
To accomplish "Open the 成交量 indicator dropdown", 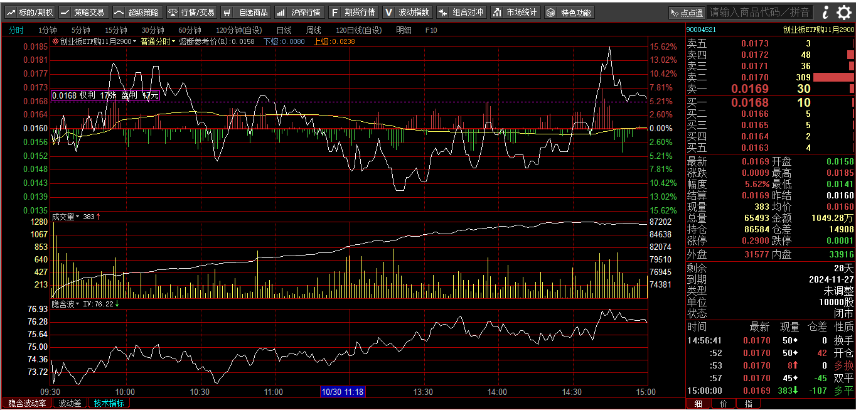I will click(x=66, y=217).
